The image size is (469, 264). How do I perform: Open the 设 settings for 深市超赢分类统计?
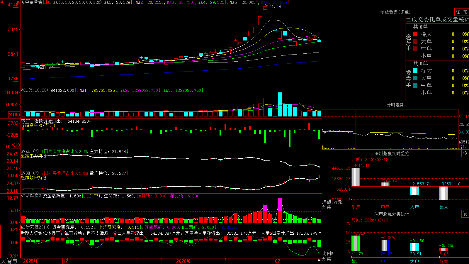465,214
